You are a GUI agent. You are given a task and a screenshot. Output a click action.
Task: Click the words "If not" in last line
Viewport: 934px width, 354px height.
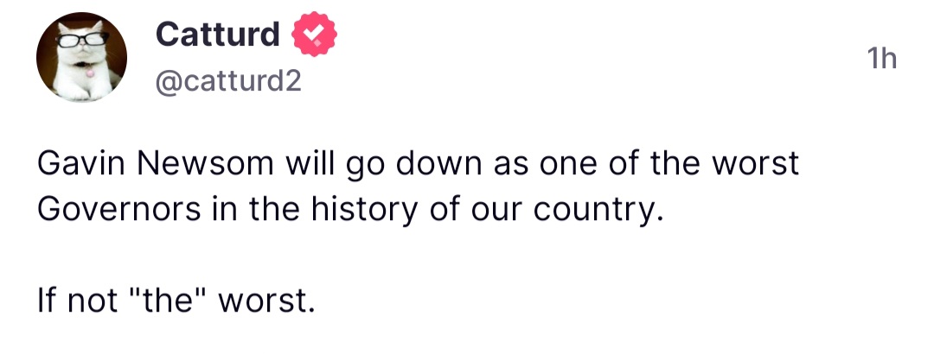coord(77,301)
